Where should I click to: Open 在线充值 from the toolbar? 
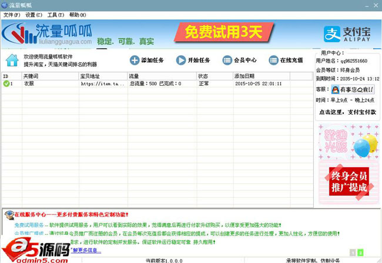click(x=291, y=60)
